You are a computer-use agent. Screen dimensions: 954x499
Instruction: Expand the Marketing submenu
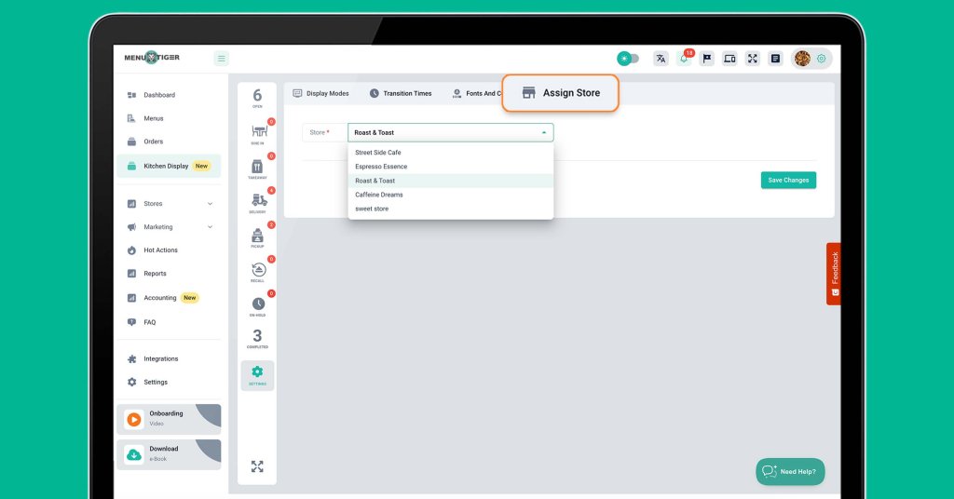click(210, 227)
